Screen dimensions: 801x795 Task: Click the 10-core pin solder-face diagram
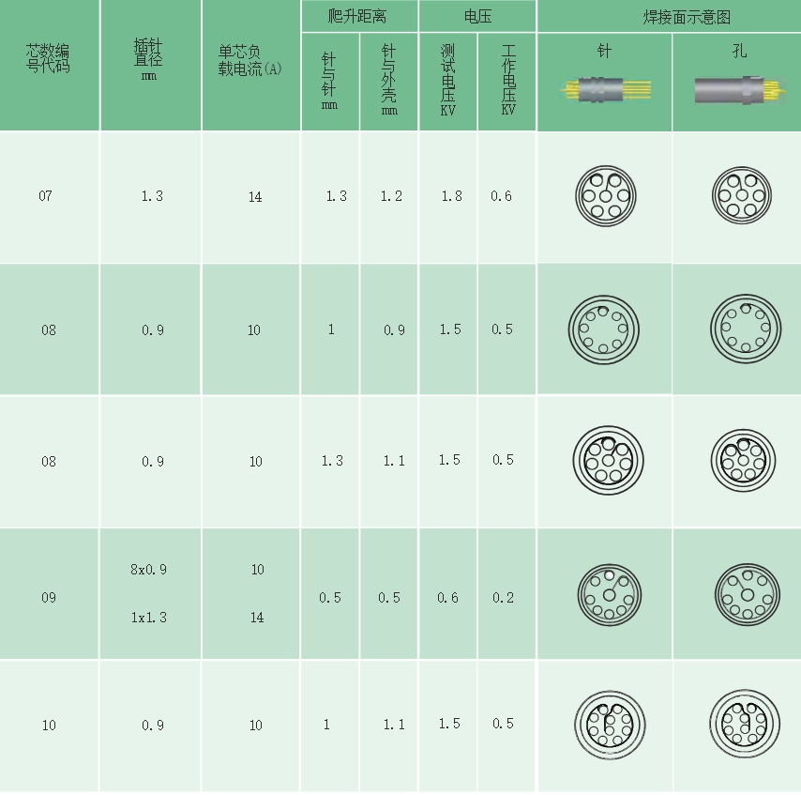tap(605, 724)
